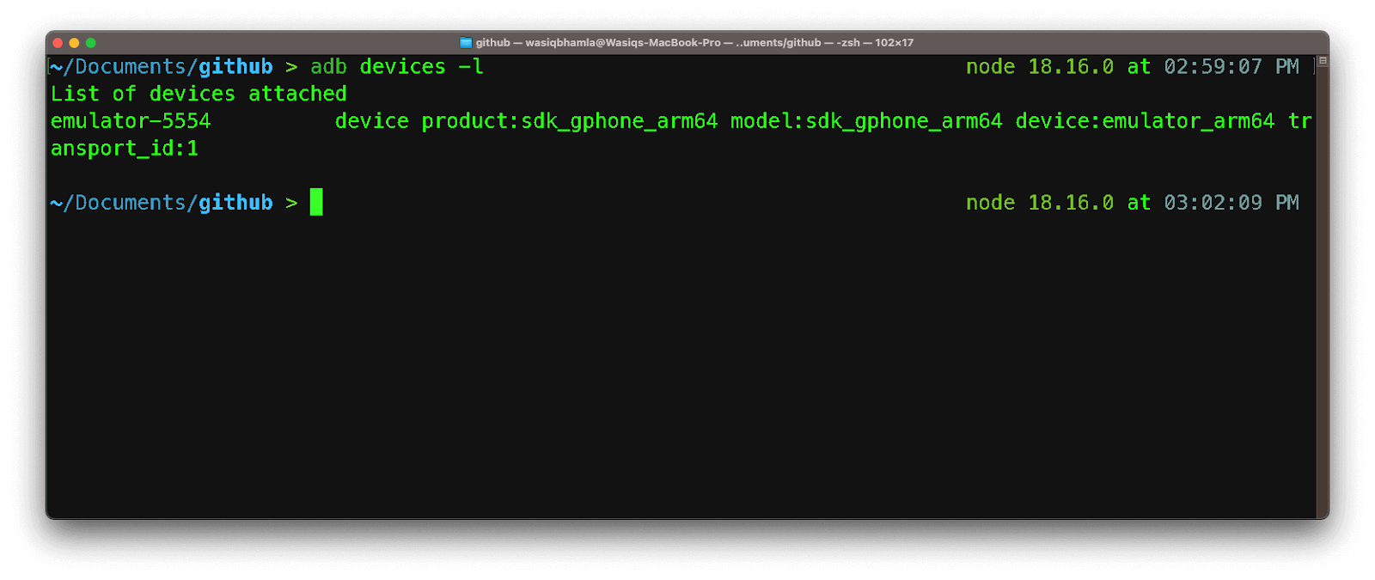Click the 02:59:07 PM timestamp
1375x580 pixels.
click(1231, 67)
